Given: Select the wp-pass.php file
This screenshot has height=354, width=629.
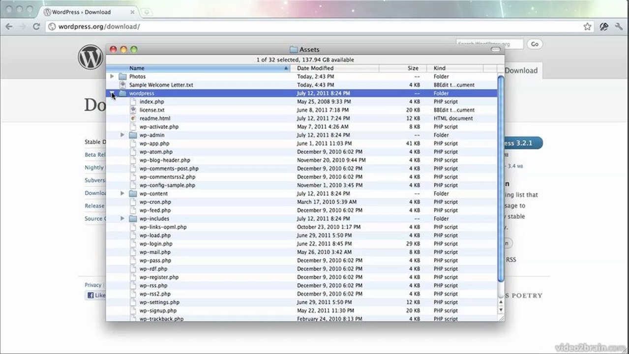Looking at the screenshot, I should click(155, 261).
